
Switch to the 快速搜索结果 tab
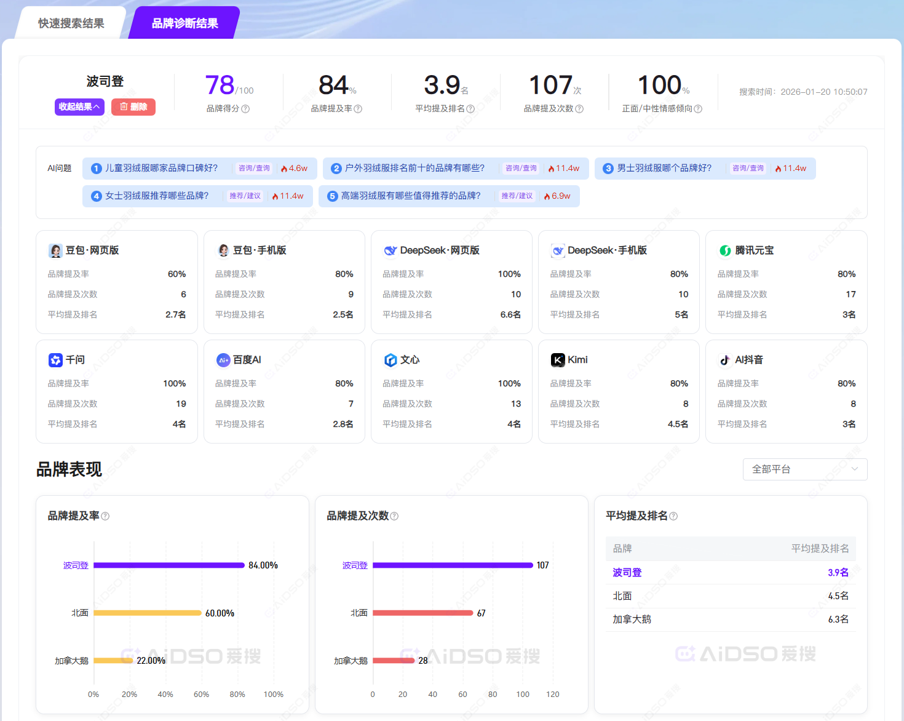pyautogui.click(x=71, y=23)
